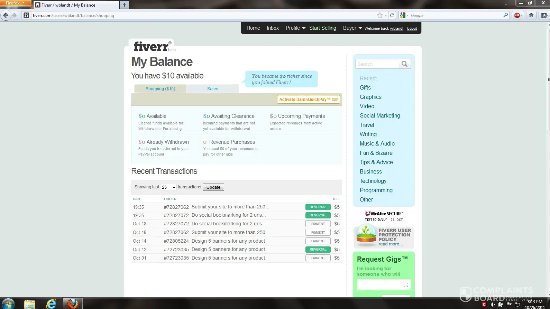The height and width of the screenshot is (309, 550).
Task: Switch to the Sales tab
Action: point(212,89)
